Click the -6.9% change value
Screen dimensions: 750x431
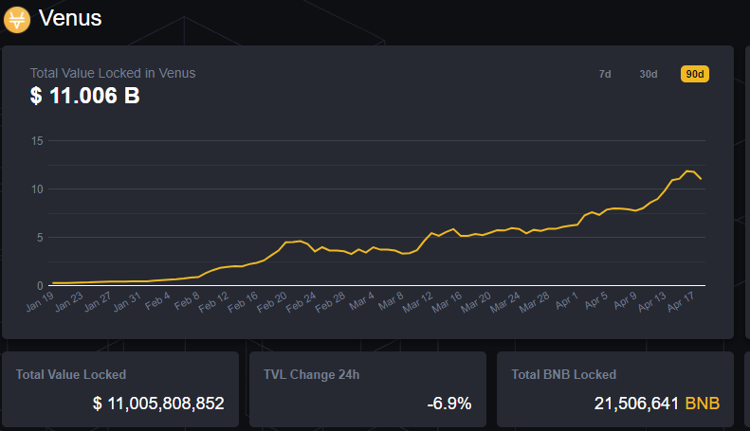(448, 404)
